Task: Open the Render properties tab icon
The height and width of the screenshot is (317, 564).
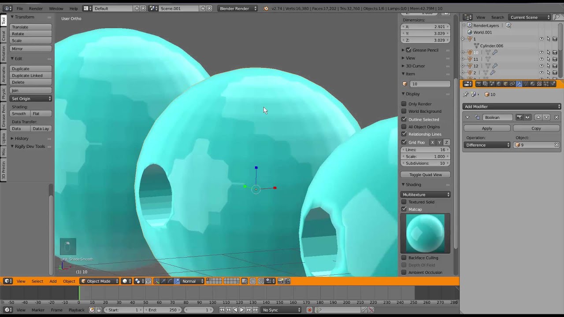Action: click(x=479, y=84)
